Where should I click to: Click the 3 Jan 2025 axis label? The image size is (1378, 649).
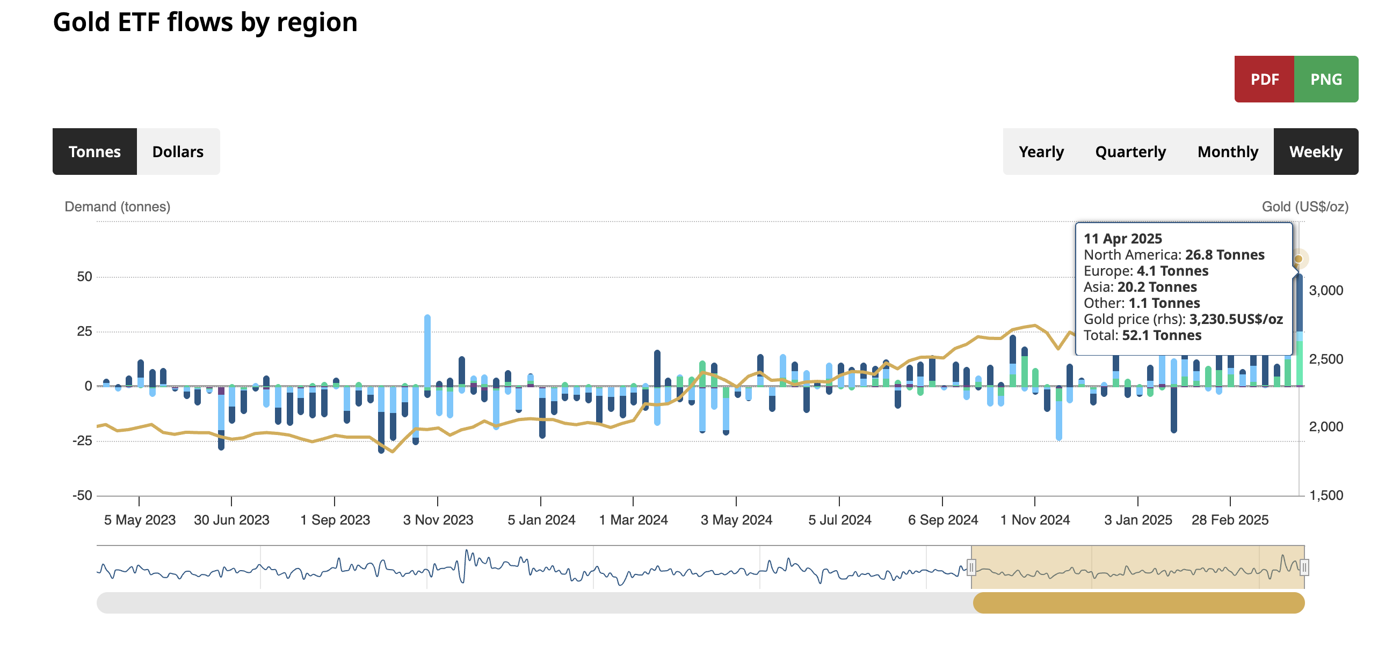(1137, 520)
